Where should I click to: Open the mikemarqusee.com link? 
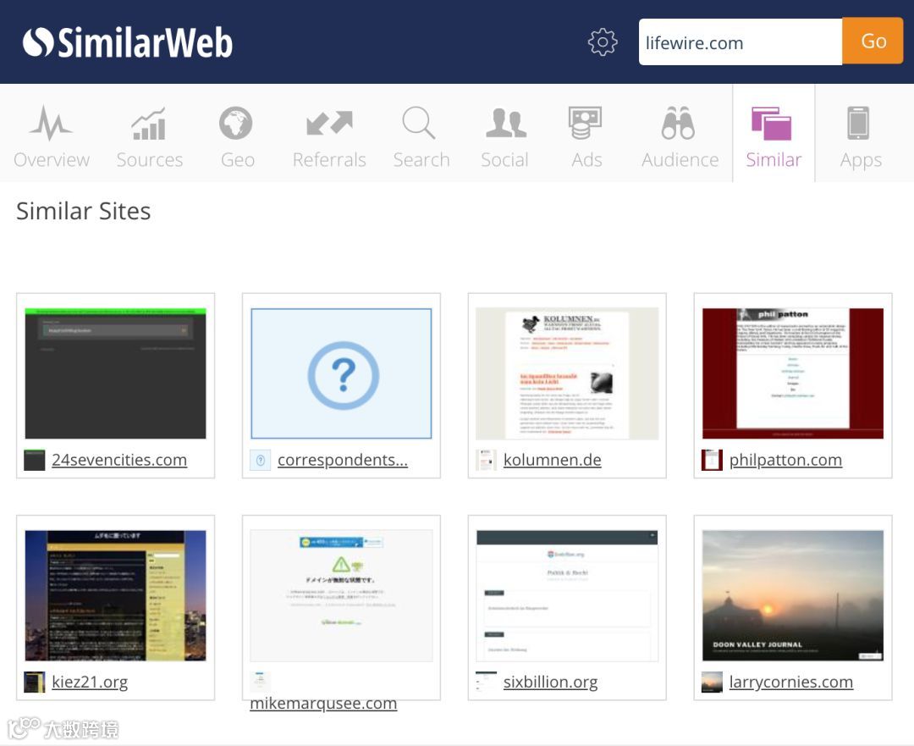(323, 704)
